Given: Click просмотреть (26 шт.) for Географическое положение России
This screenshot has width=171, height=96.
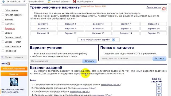Looking at the screenshot, I should tap(86, 88).
